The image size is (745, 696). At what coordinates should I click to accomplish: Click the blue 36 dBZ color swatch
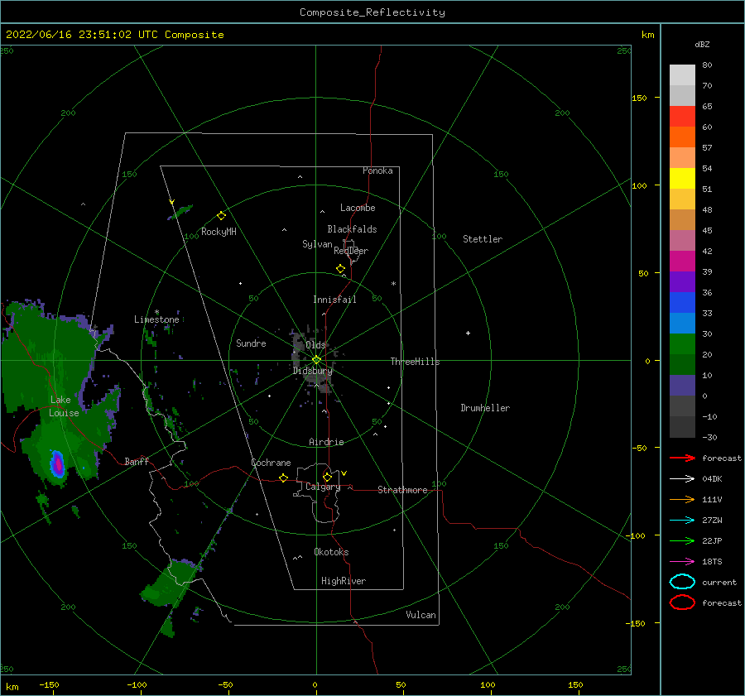coord(682,303)
